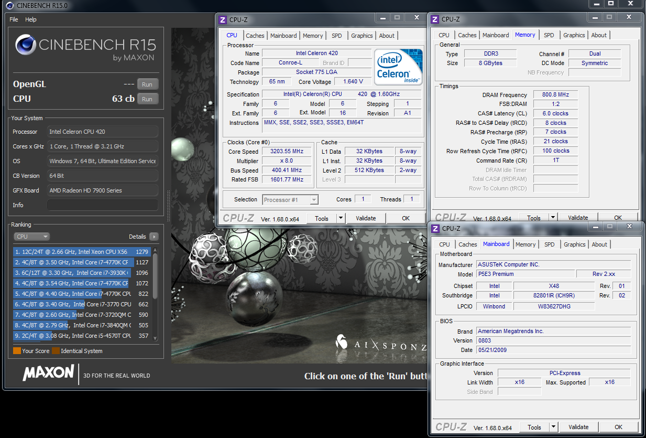Click OK in the CPU-Z Mainboard window
Image resolution: width=646 pixels, height=438 pixels.
point(618,427)
